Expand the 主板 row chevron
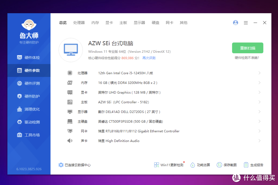This screenshot has width=278, height=185. pos(259,102)
